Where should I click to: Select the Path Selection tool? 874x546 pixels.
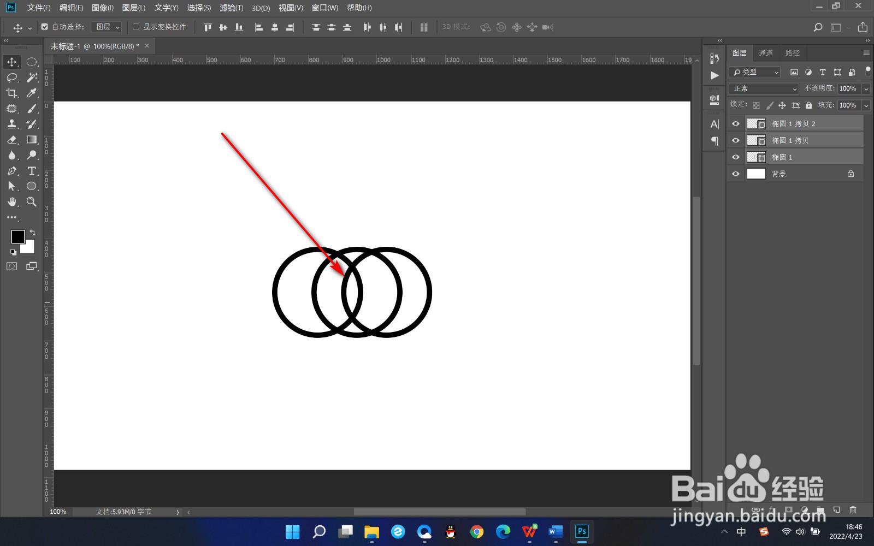click(12, 186)
